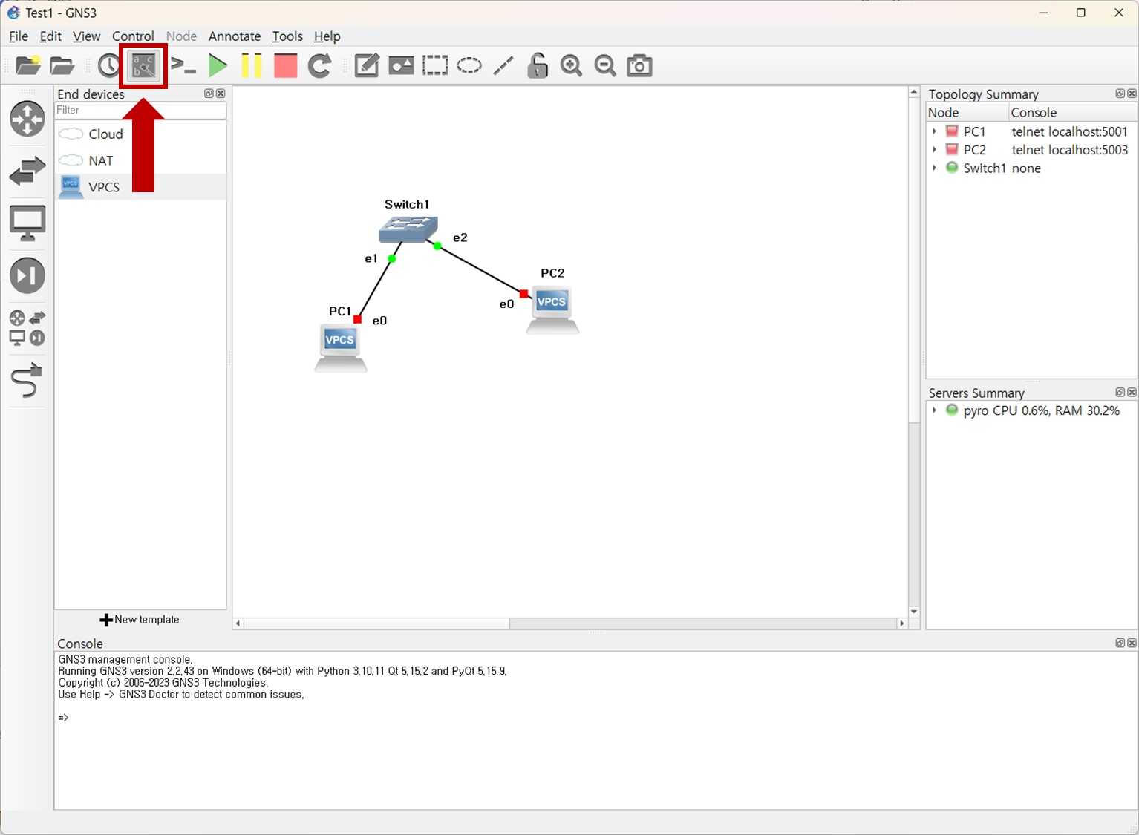Stop all nodes with red square button

coord(285,65)
